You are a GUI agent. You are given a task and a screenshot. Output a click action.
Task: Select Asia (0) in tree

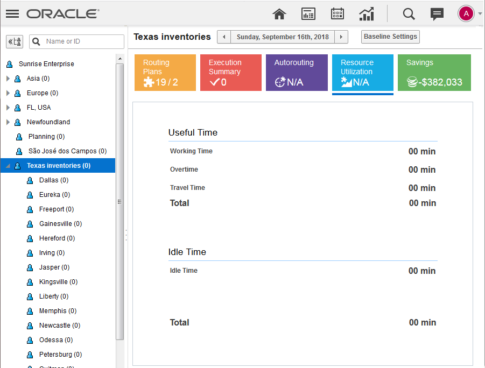tap(38, 79)
